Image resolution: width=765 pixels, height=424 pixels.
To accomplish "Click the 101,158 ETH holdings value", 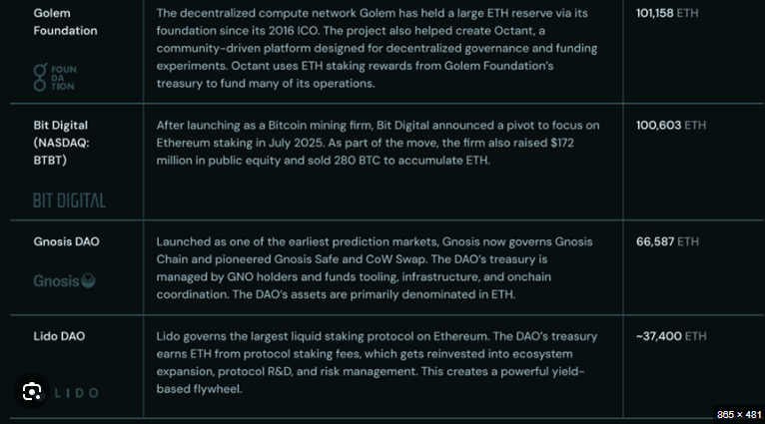I will click(667, 13).
